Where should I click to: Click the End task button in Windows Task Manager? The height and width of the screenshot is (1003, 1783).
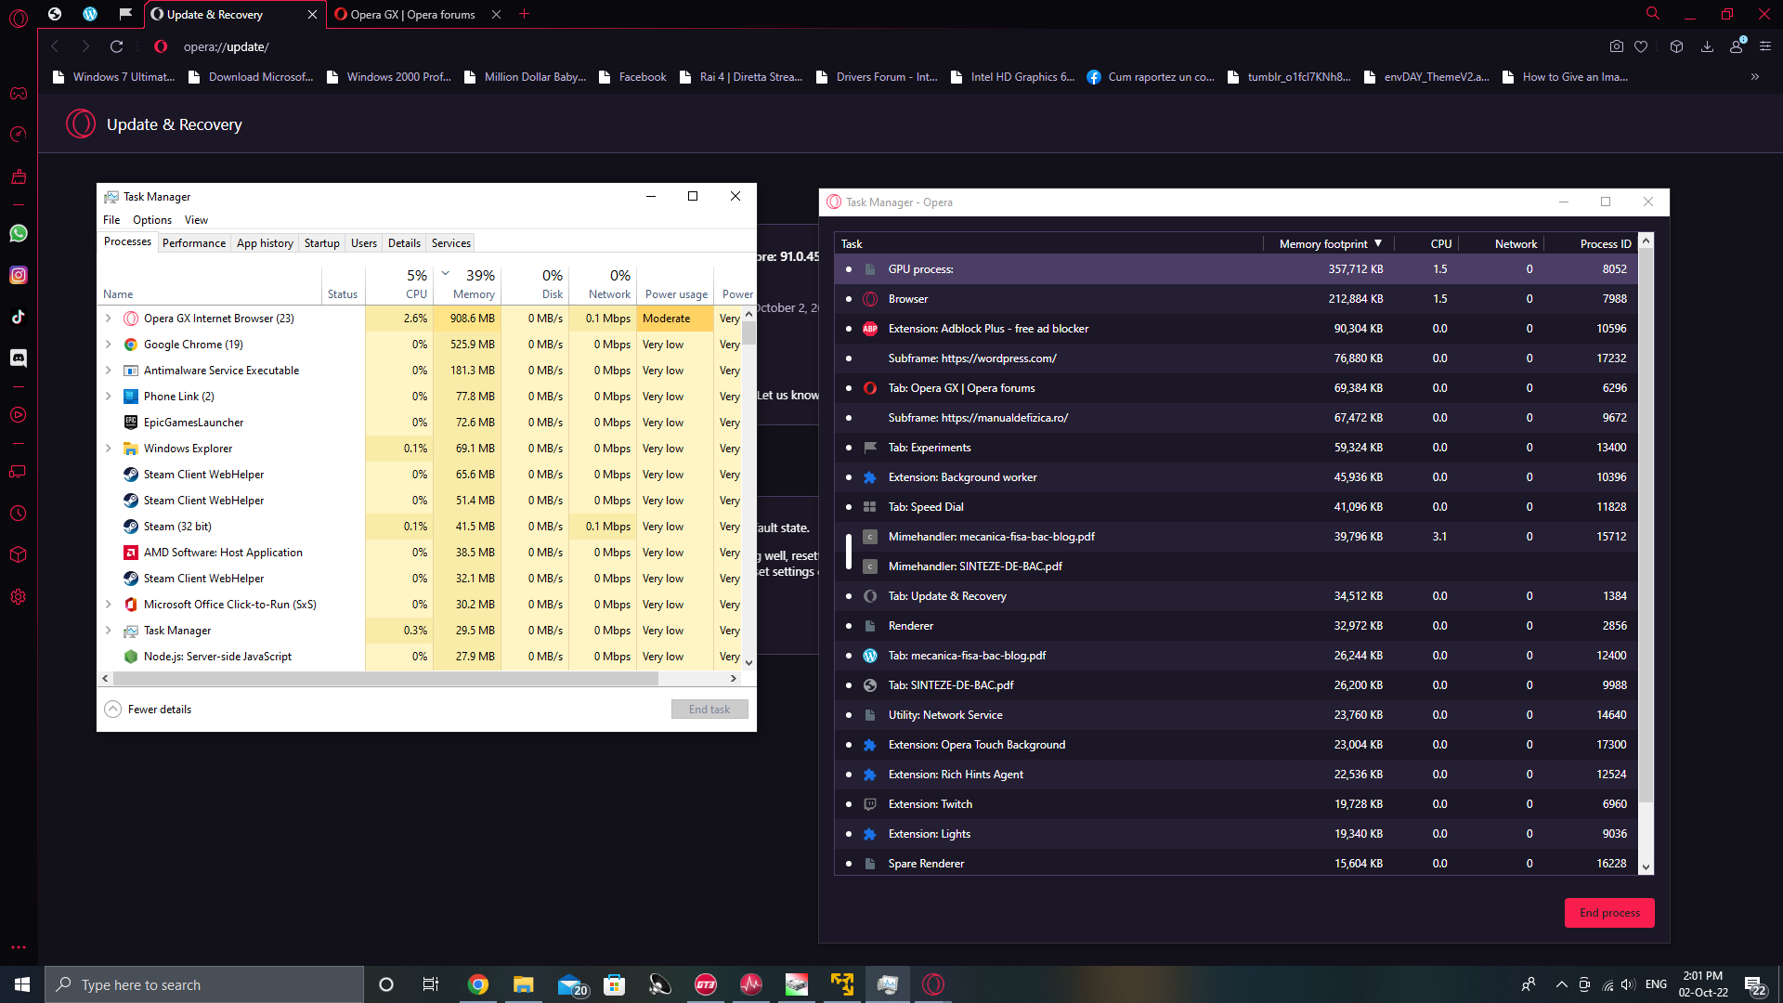[709, 708]
